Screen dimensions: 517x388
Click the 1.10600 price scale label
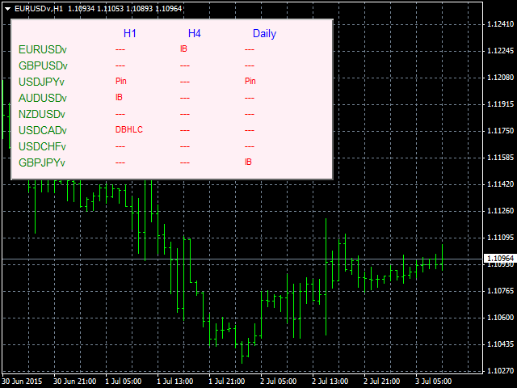pos(501,318)
